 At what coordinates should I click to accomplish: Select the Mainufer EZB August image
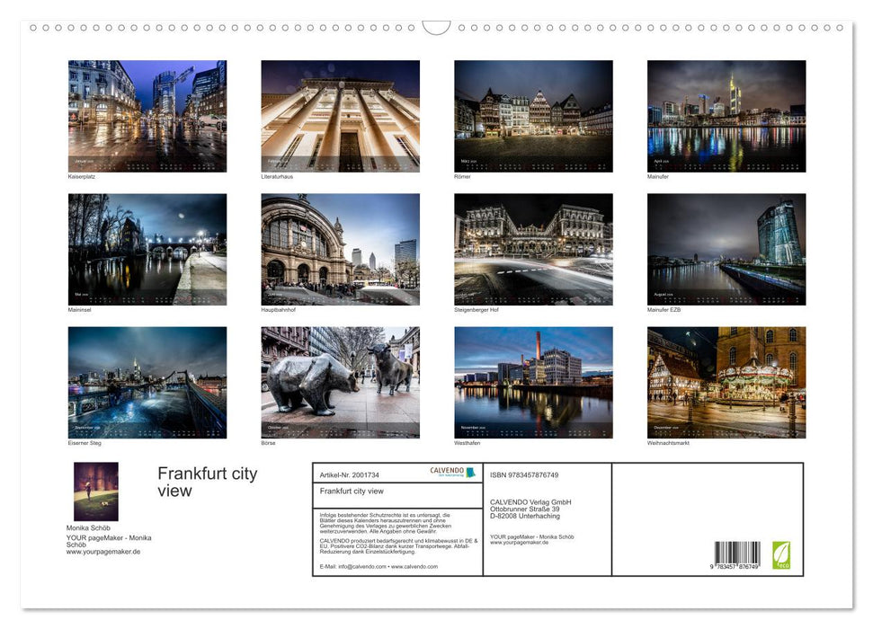(x=726, y=248)
